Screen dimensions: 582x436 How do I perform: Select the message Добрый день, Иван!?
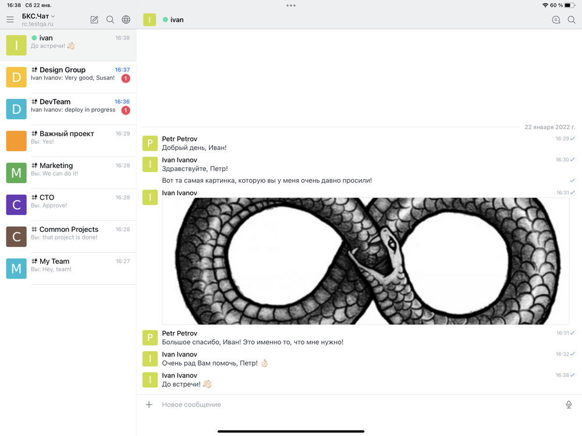194,148
